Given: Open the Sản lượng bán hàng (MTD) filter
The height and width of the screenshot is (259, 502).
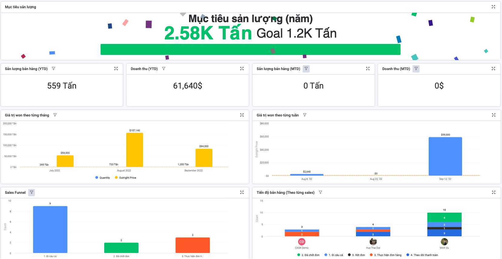Looking at the screenshot, I should [x=306, y=69].
